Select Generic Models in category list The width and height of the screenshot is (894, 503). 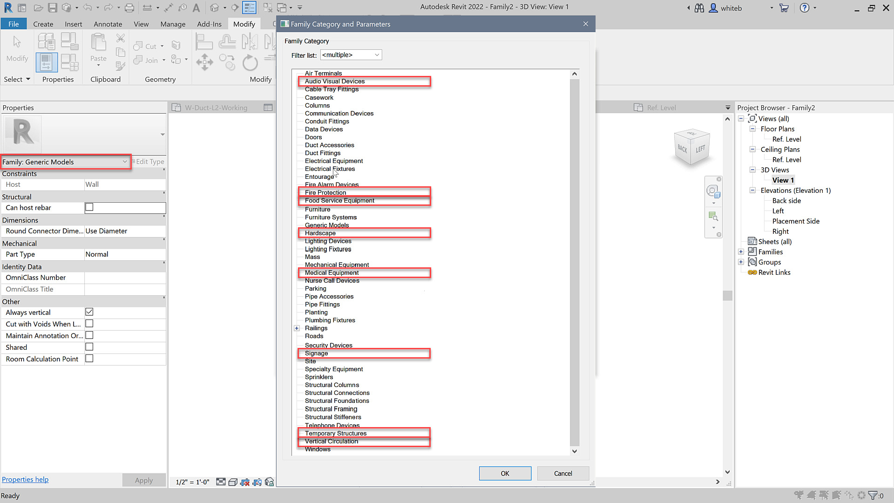point(327,225)
